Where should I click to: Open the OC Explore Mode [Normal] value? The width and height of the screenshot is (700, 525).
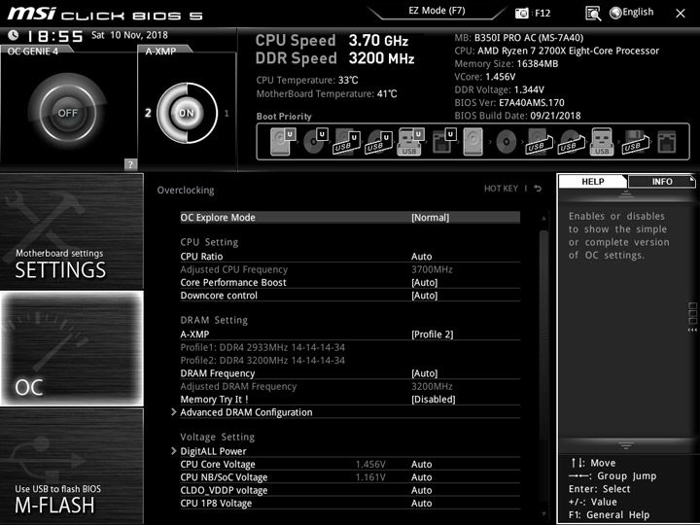(x=430, y=218)
